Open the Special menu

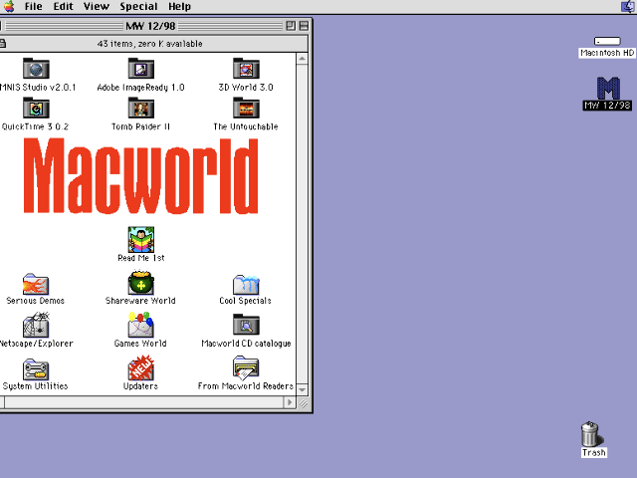click(138, 7)
